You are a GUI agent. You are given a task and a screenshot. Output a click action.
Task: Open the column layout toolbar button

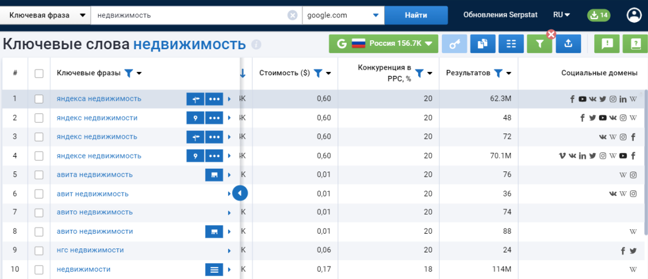tap(511, 44)
